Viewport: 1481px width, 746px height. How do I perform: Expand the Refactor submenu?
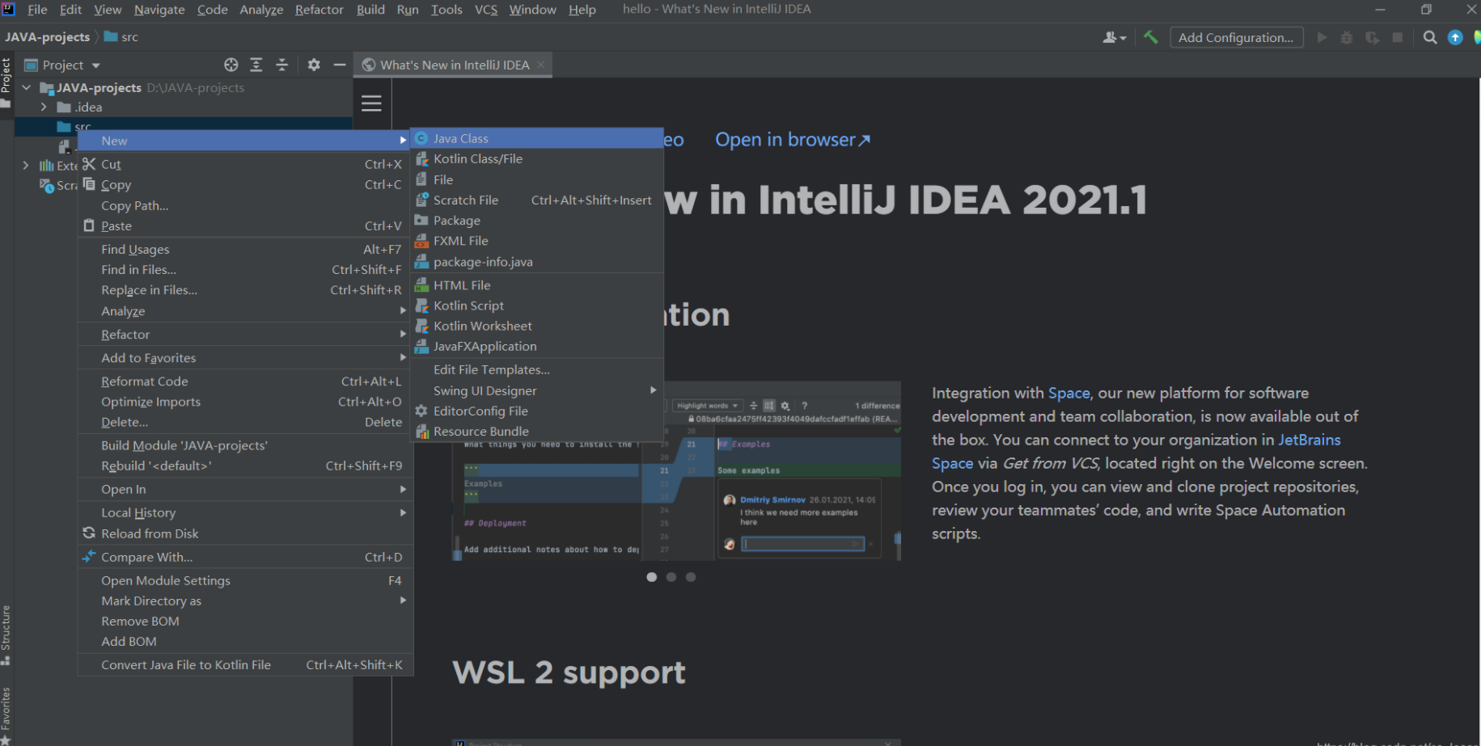[x=245, y=335]
